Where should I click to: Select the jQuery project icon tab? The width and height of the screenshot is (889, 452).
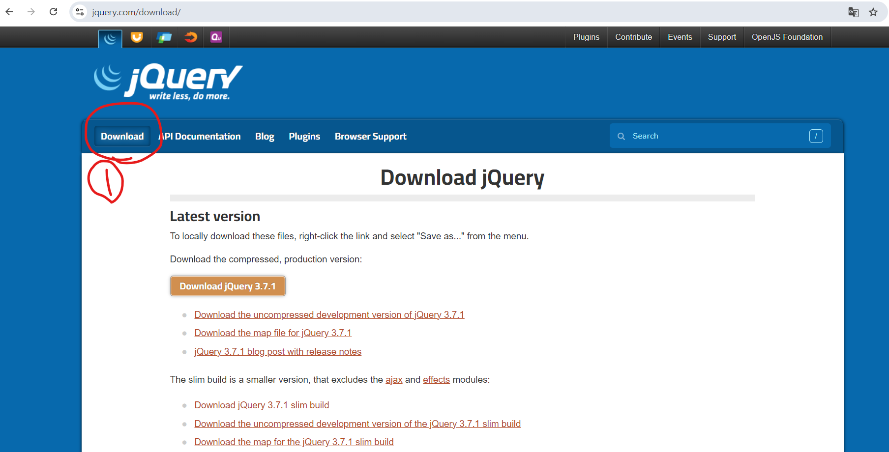pos(110,38)
